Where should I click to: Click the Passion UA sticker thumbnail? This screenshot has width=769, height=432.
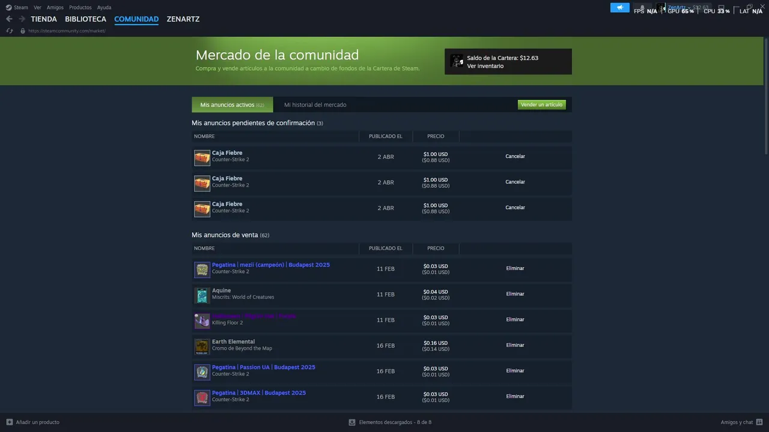tap(202, 372)
